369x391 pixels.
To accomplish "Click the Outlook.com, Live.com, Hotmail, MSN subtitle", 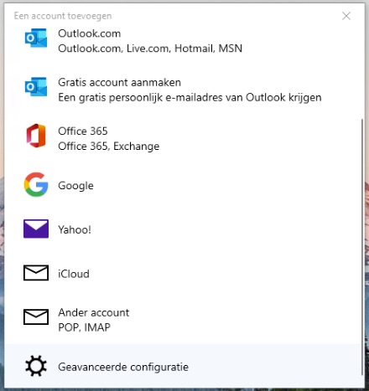I will click(150, 49).
